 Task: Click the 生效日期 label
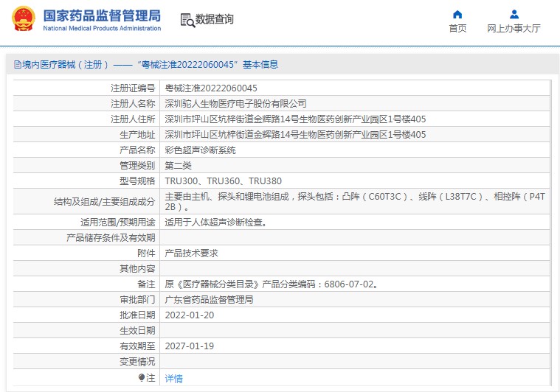pyautogui.click(x=137, y=331)
